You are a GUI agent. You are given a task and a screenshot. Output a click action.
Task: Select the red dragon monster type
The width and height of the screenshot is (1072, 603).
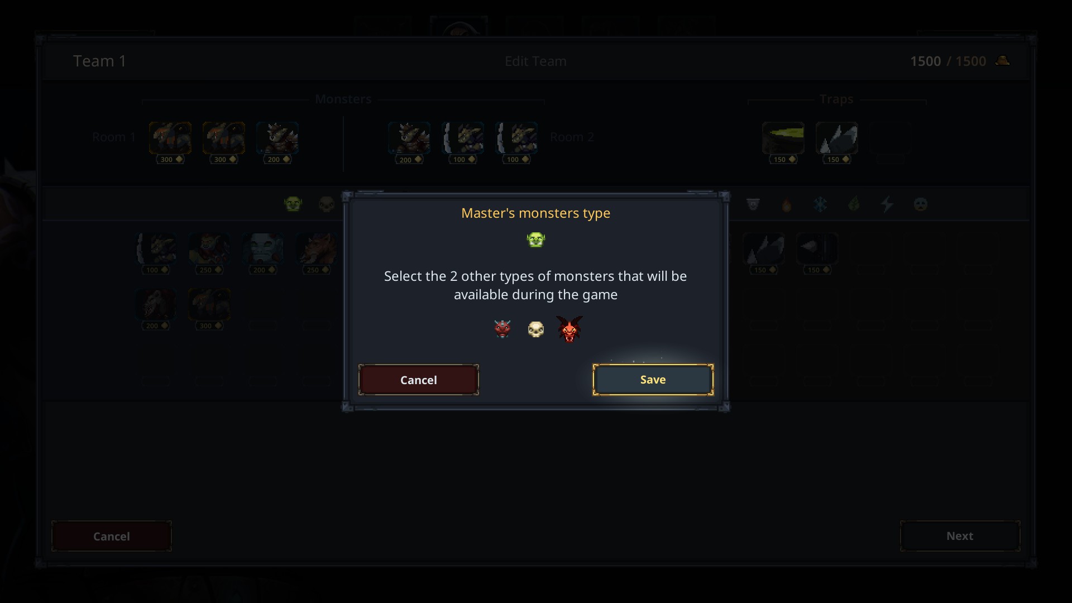coord(569,329)
